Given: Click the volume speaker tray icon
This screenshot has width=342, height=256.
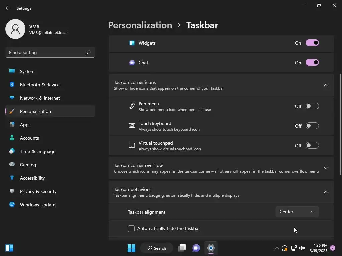Looking at the screenshot, I should pos(302,248).
